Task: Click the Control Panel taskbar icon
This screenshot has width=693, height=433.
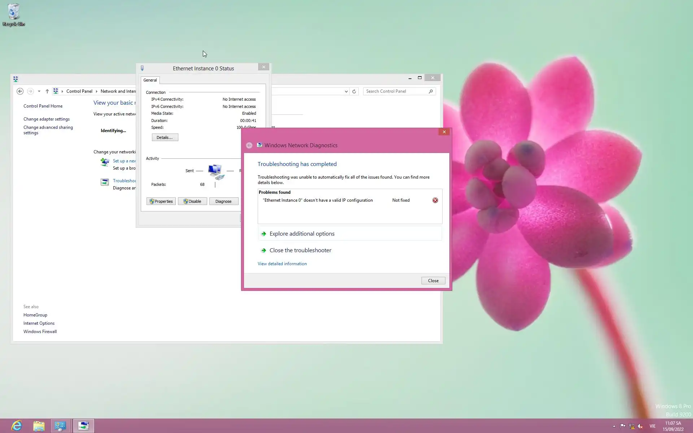Action: [x=60, y=426]
